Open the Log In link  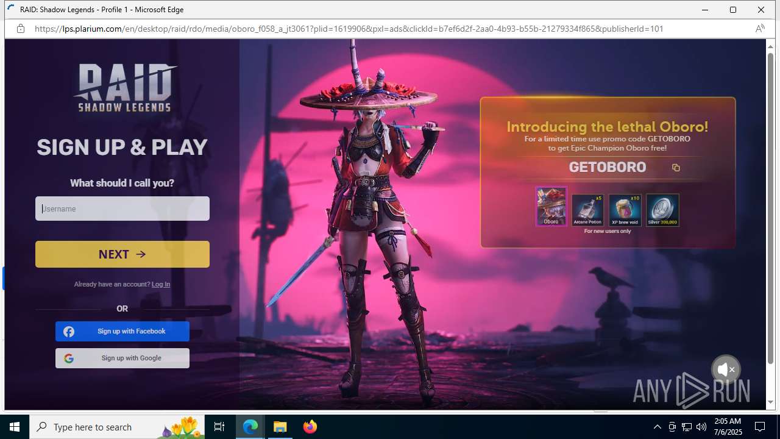161,284
